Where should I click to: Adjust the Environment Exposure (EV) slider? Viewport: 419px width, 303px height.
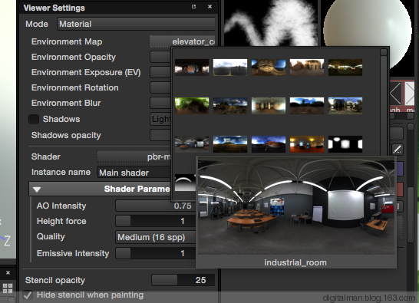pyautogui.click(x=160, y=72)
